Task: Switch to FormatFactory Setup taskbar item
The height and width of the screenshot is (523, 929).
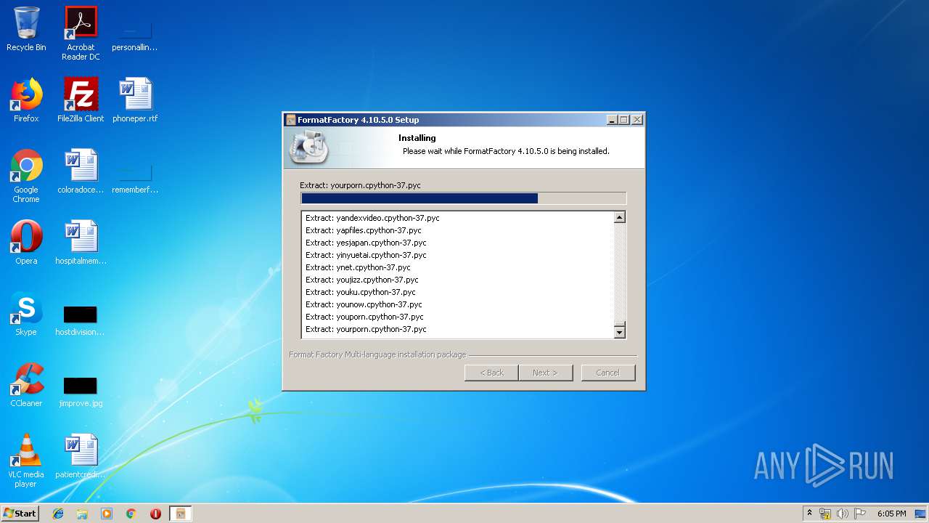Action: click(180, 514)
